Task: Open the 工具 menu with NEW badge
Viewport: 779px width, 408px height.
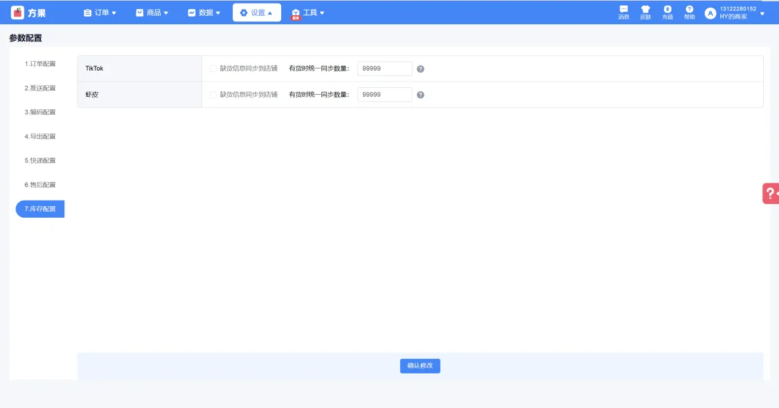Action: [x=308, y=13]
